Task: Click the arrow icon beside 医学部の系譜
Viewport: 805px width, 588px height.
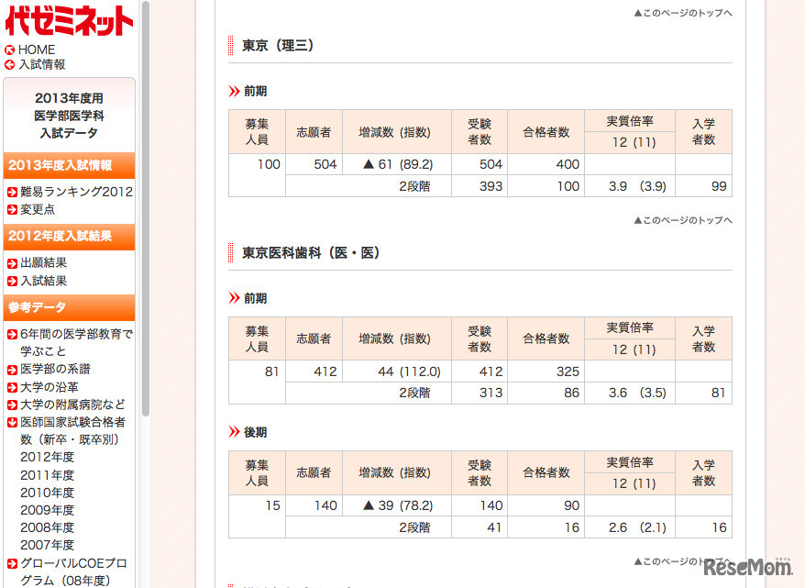Action: coord(12,370)
